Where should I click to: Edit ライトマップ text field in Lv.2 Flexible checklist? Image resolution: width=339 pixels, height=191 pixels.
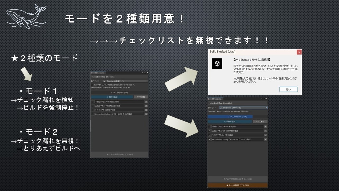(237, 135)
